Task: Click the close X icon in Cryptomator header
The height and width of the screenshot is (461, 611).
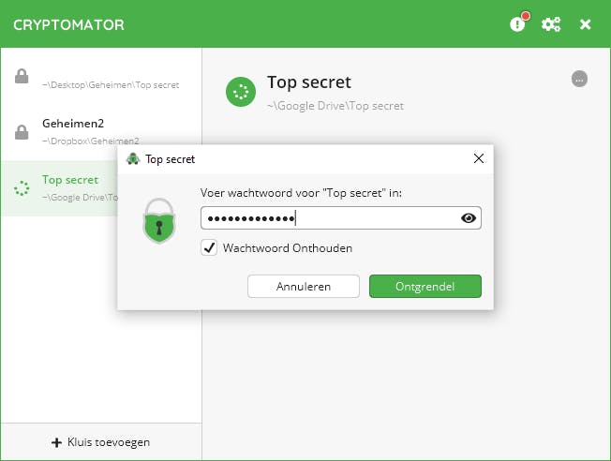Action: point(586,24)
